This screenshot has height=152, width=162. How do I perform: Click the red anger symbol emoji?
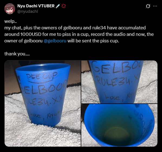(x=64, y=6)
